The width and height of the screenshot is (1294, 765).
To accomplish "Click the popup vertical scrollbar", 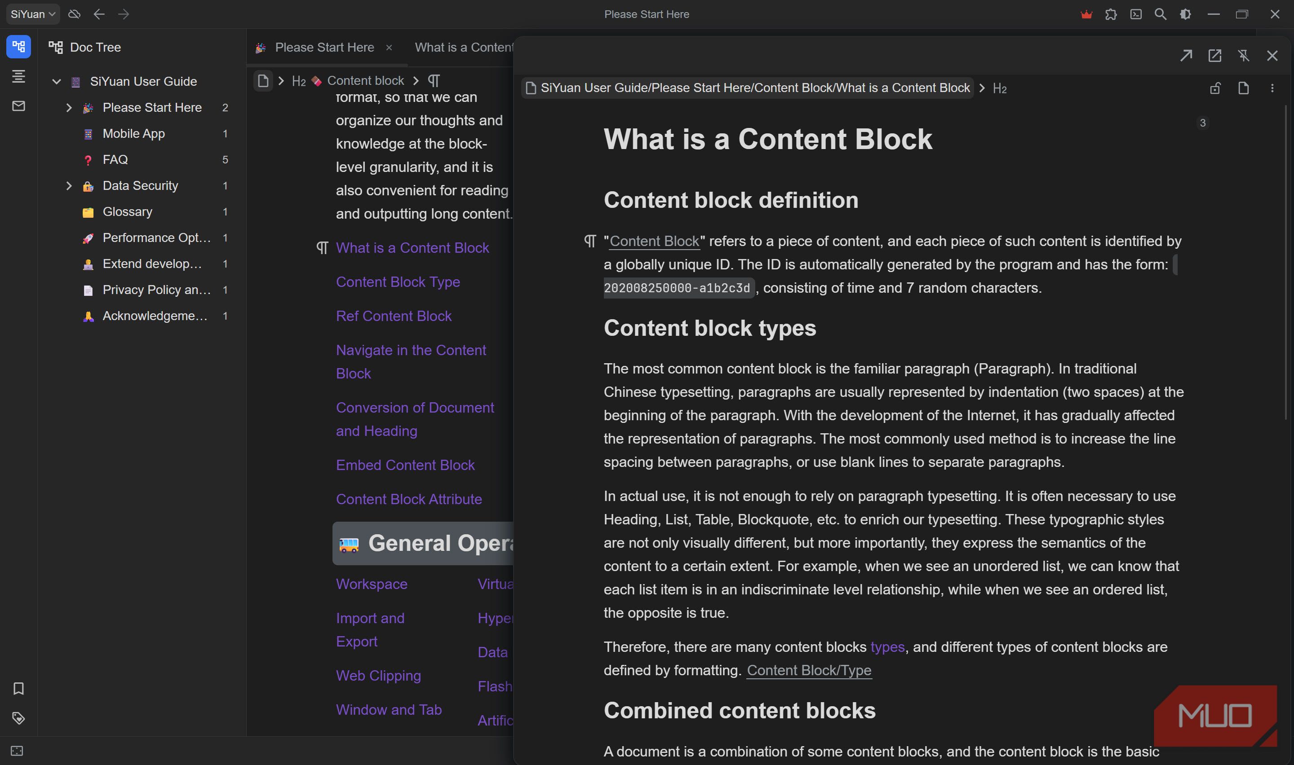I will tap(1286, 263).
